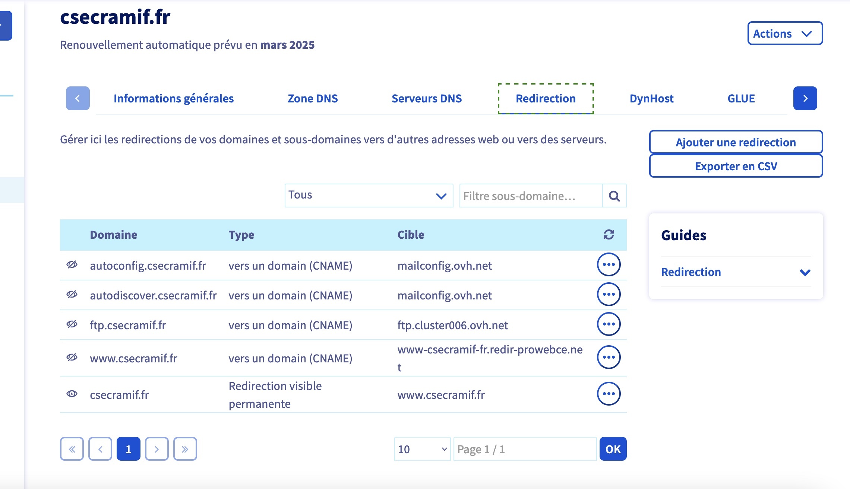Open the DynHost tab
This screenshot has height=489, width=850.
click(651, 99)
